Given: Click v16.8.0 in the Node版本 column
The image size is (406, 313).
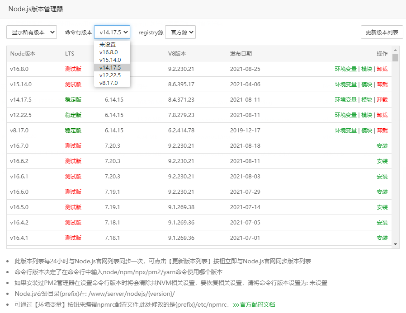Looking at the screenshot, I should click(19, 69).
